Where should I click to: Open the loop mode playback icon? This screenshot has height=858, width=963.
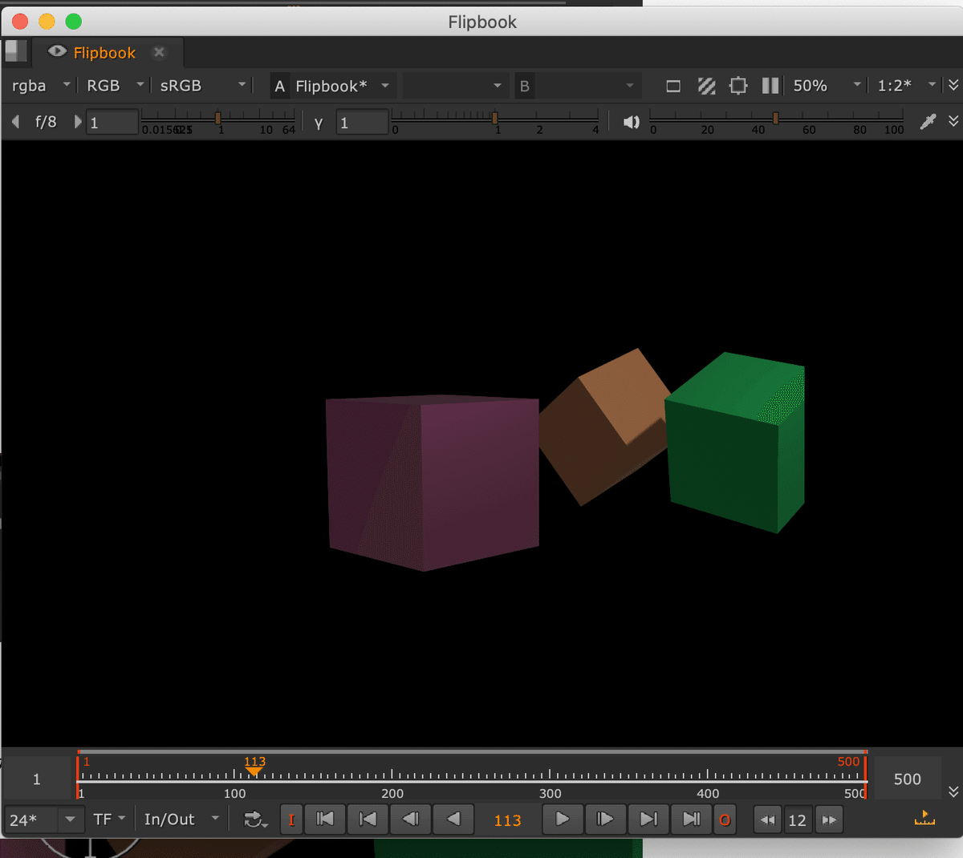(x=255, y=820)
